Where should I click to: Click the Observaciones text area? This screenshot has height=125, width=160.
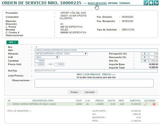pos(94,83)
